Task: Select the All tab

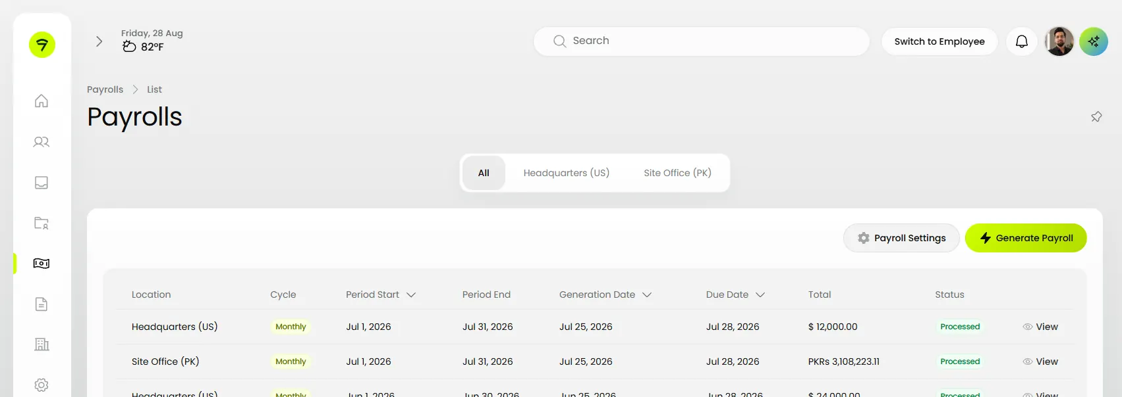Action: coord(484,173)
